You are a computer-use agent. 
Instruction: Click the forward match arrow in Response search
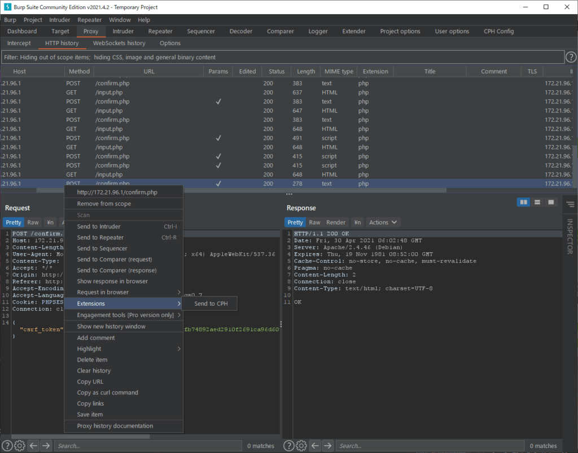tap(327, 446)
